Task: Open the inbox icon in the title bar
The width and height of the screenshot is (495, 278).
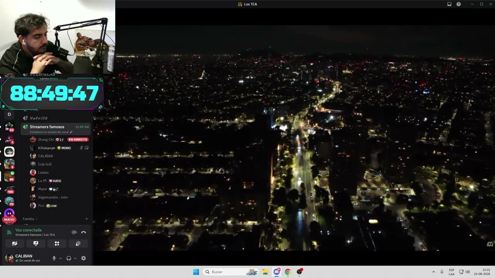Action: click(x=449, y=4)
